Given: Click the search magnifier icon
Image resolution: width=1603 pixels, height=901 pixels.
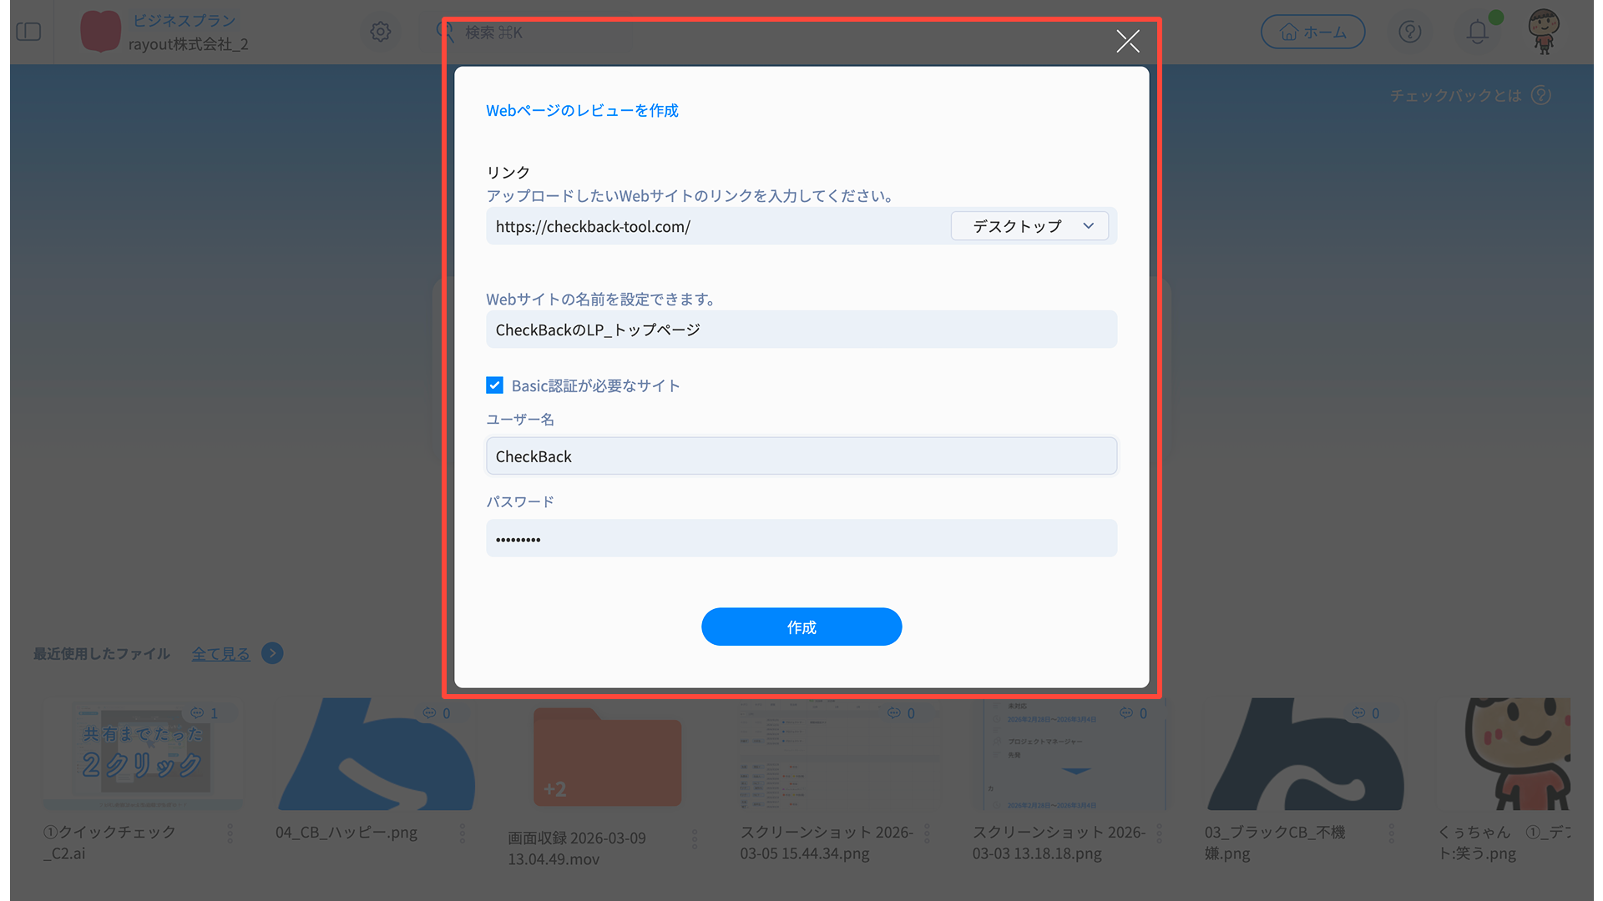Looking at the screenshot, I should 445,32.
